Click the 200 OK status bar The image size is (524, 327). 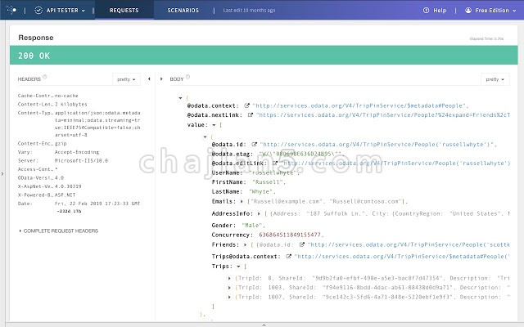point(264,56)
